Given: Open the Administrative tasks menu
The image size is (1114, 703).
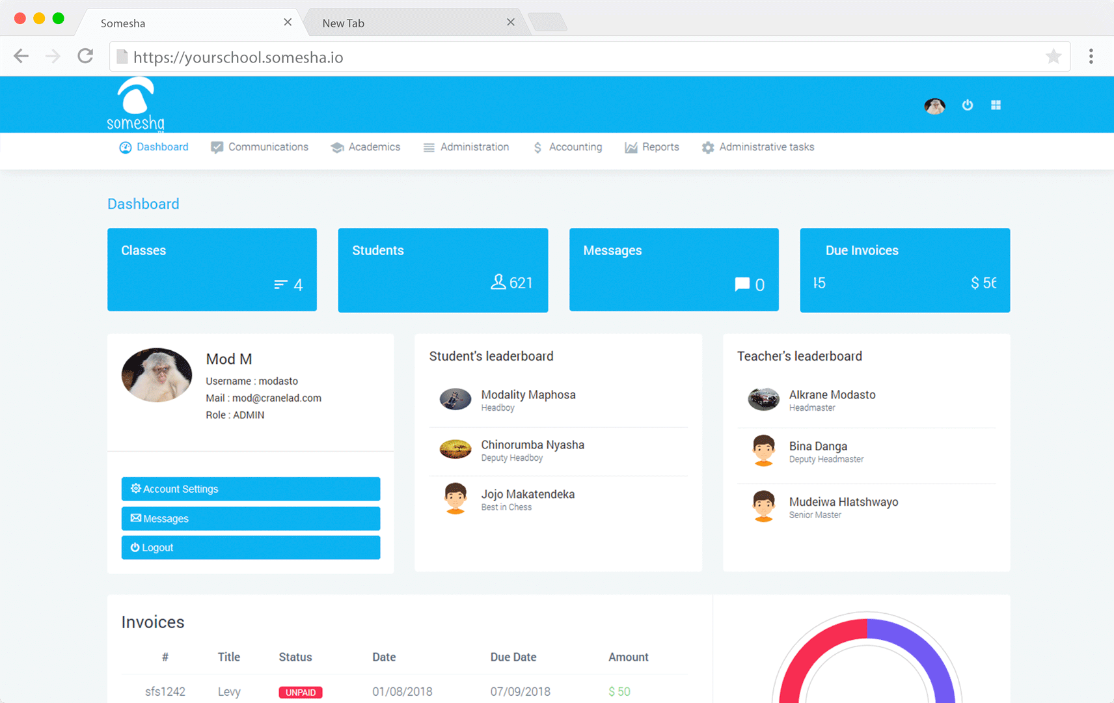Looking at the screenshot, I should point(758,147).
